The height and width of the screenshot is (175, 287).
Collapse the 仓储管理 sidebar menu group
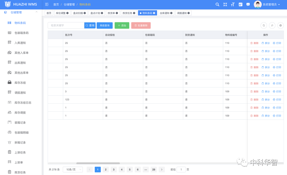pyautogui.click(x=37, y=12)
